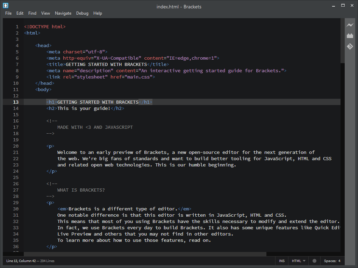The image size is (358, 268).
Task: Click the closing h2 tag
Action: (x=117, y=109)
